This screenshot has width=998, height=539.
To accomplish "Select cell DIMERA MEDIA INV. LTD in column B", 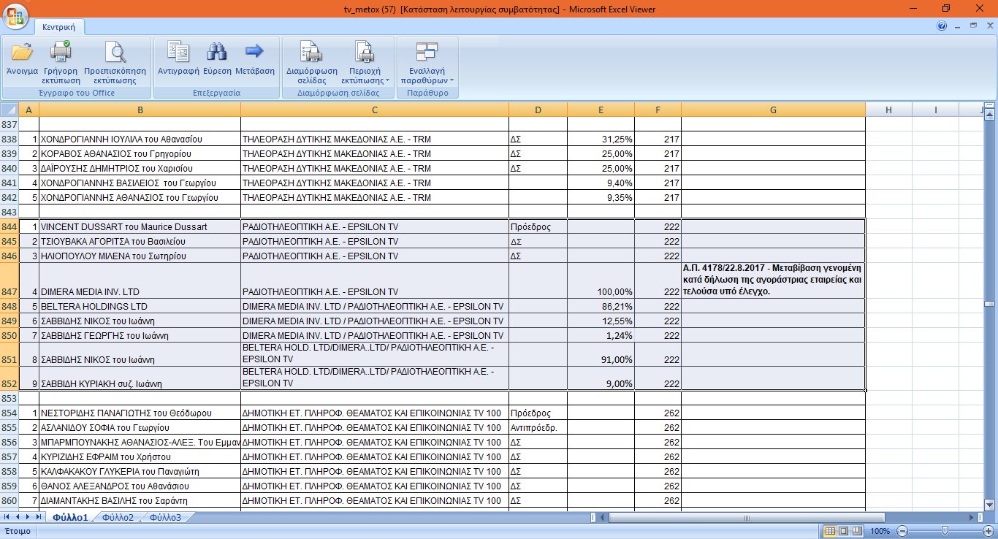I will (140, 280).
